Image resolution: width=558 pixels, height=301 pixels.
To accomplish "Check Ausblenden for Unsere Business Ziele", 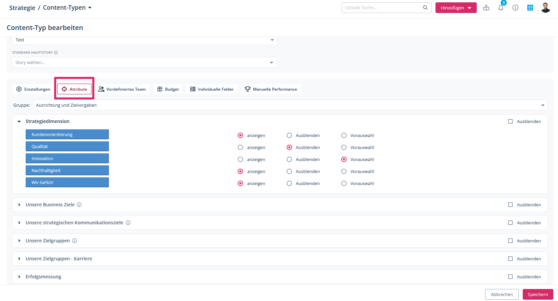I will 510,205.
